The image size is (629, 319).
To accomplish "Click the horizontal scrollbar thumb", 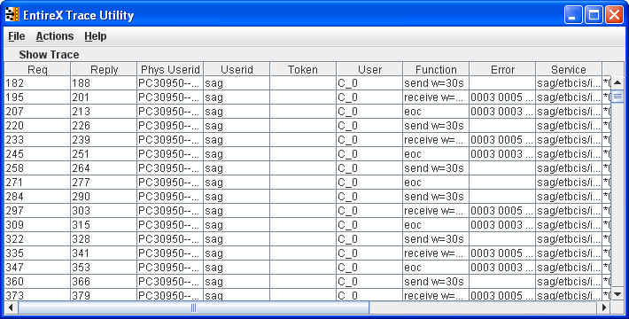I will coord(193,307).
